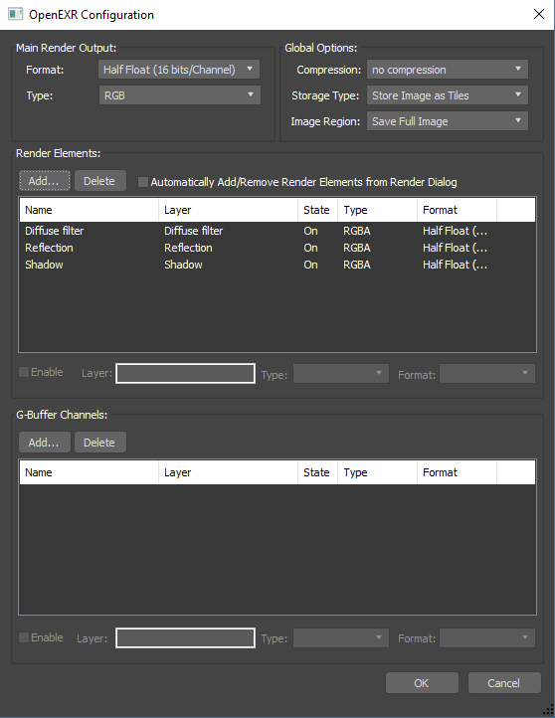Click the State column header in G-Buffer Channels
This screenshot has height=718, width=555.
[x=318, y=472]
